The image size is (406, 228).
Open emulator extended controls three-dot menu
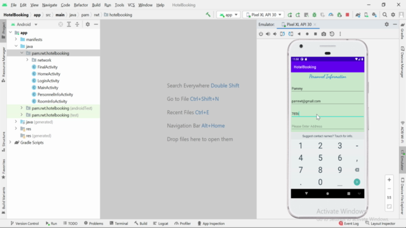(340, 34)
